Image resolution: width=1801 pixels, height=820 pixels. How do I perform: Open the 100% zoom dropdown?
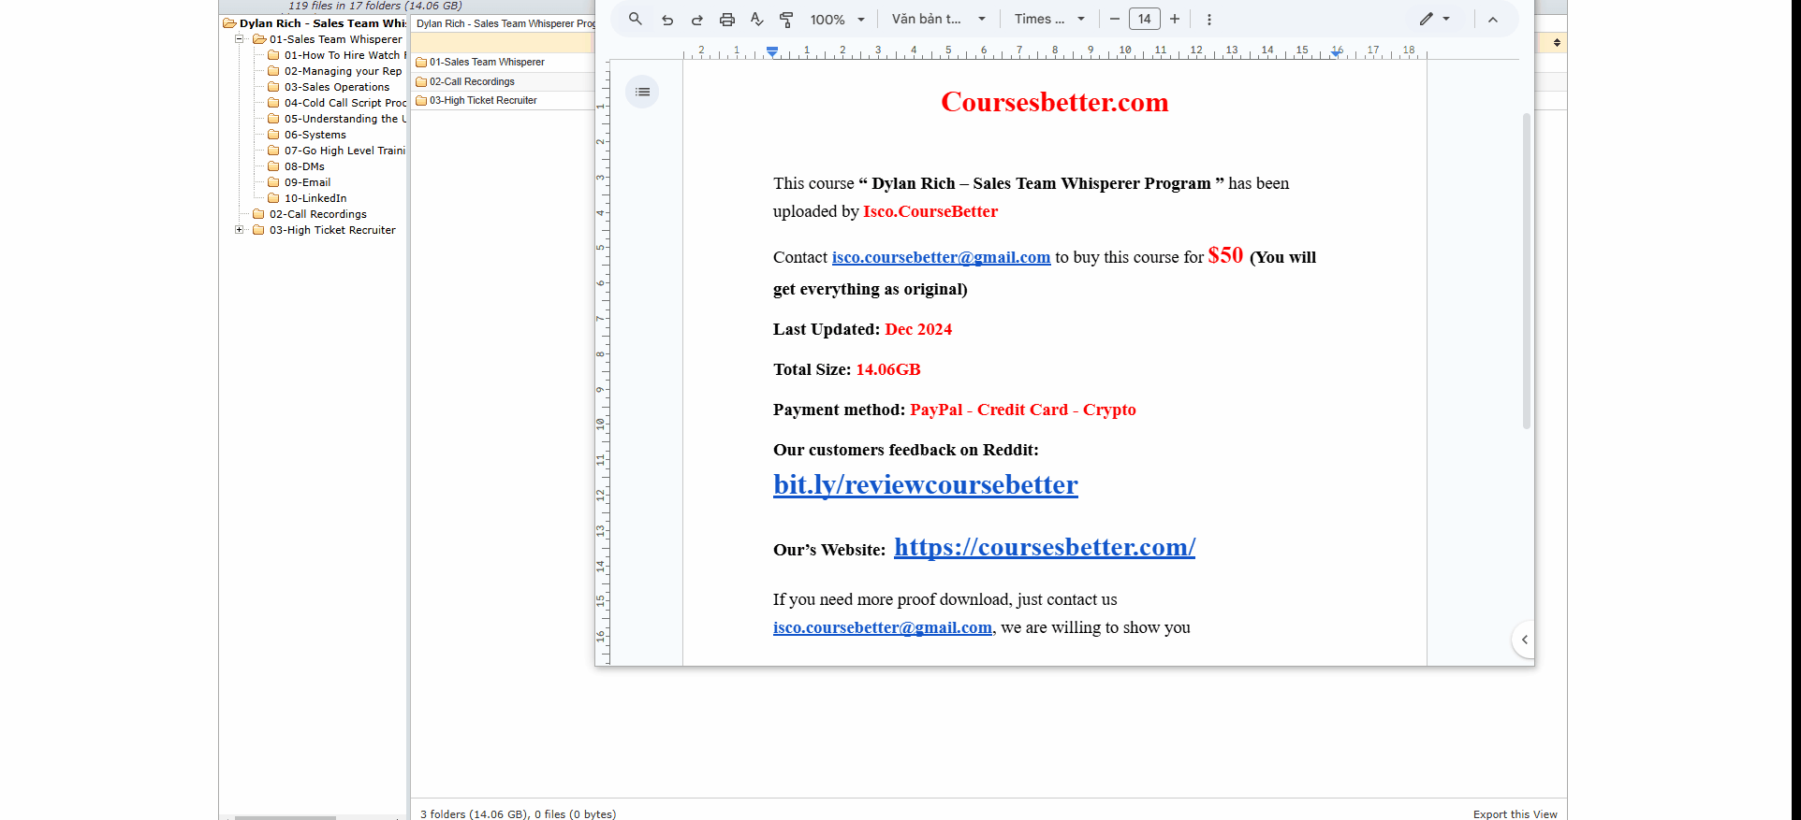[x=838, y=20]
